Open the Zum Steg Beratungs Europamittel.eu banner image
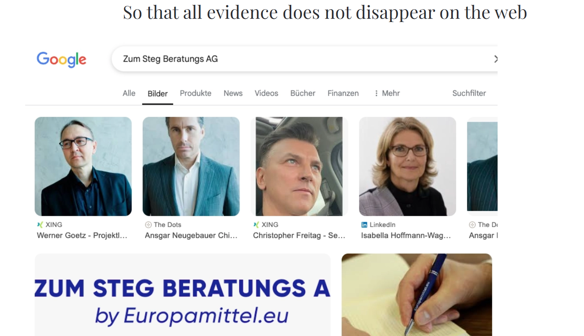This screenshot has width=584, height=336. click(x=182, y=295)
